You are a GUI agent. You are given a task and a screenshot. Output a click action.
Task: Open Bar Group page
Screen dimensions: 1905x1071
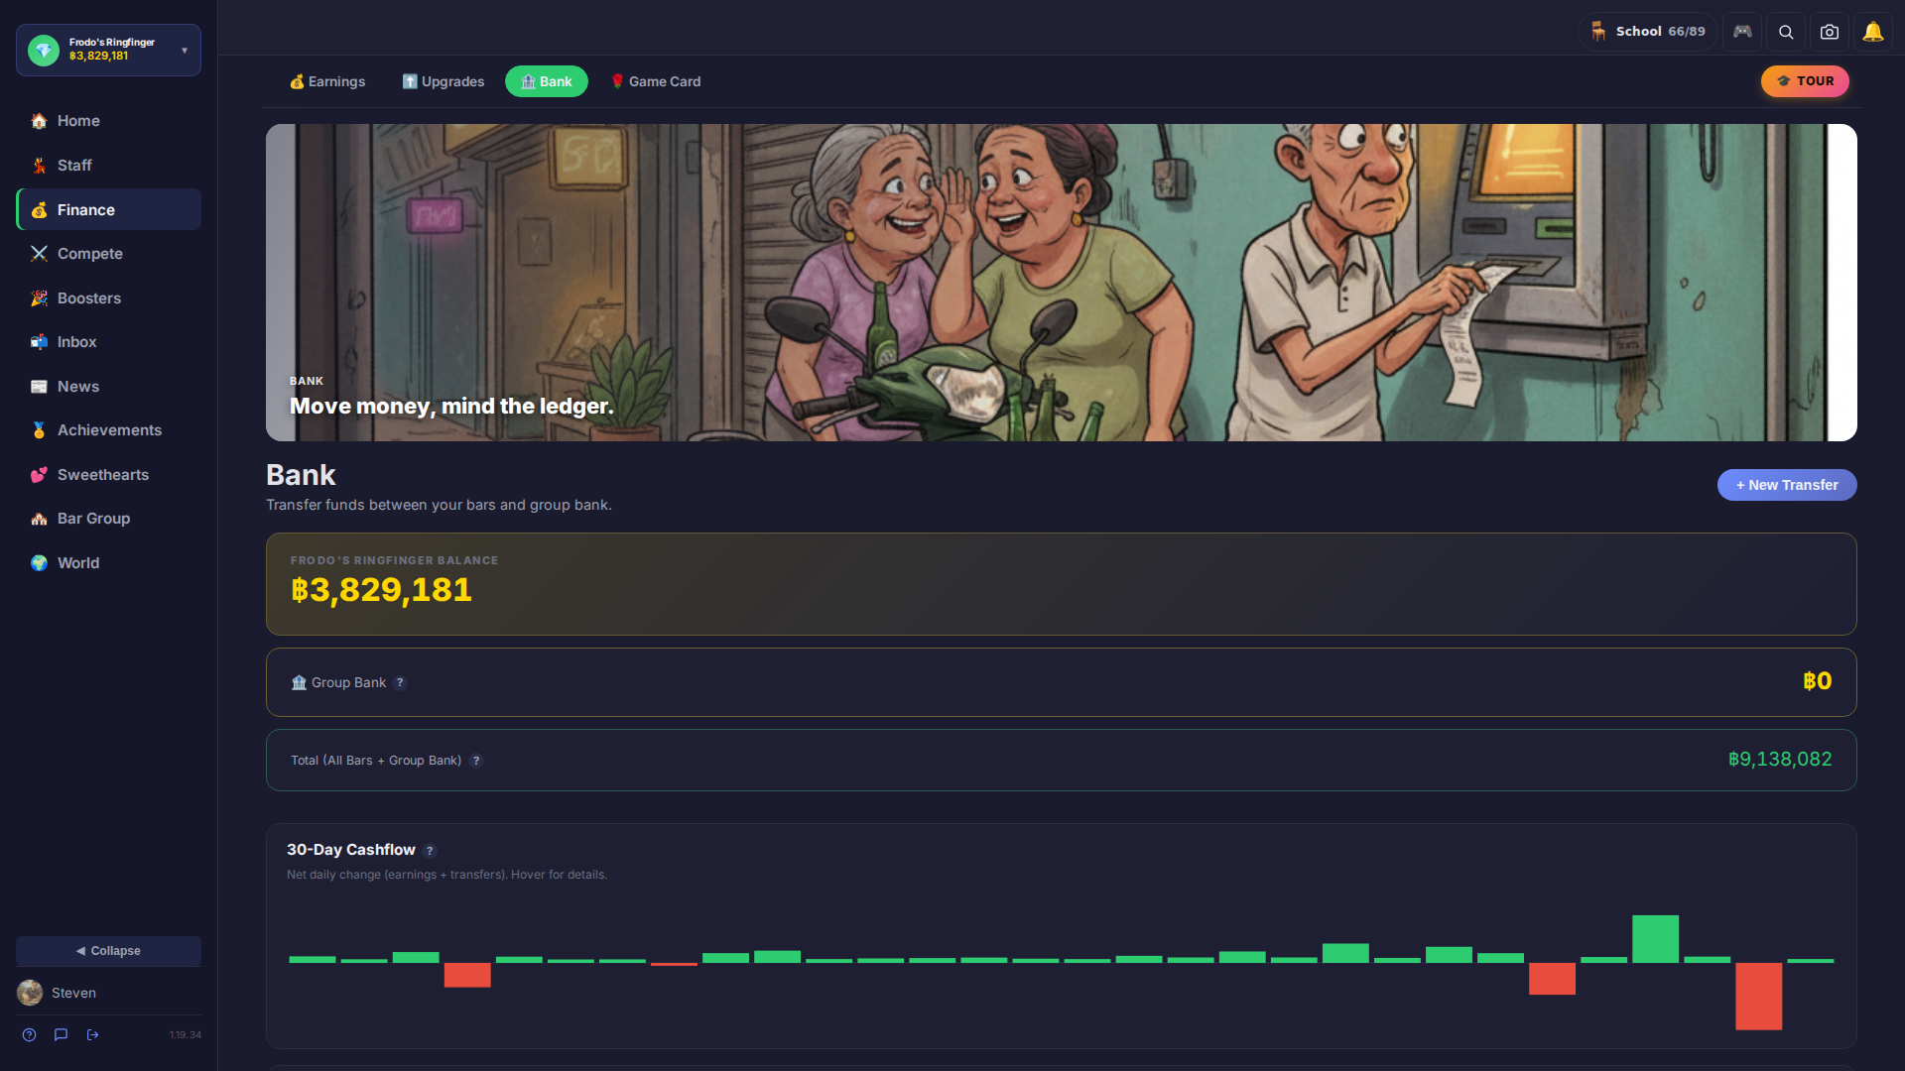tap(108, 519)
